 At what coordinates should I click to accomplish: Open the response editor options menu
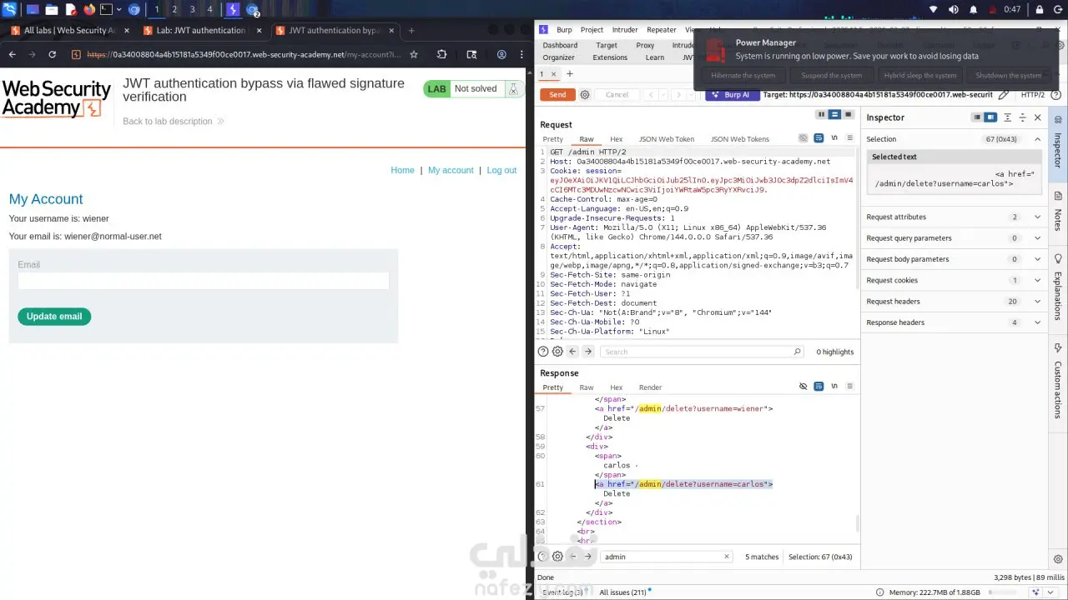pyautogui.click(x=850, y=387)
